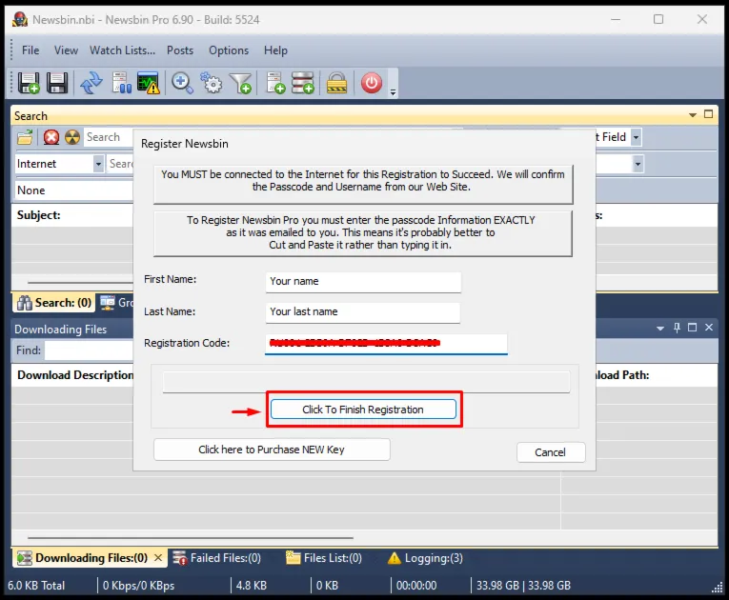Open the View menu
Image resolution: width=729 pixels, height=600 pixels.
coord(66,50)
